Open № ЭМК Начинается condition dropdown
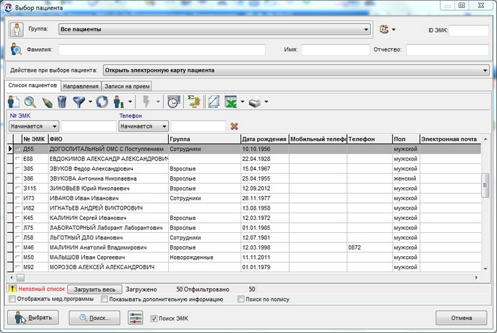 pyautogui.click(x=33, y=126)
